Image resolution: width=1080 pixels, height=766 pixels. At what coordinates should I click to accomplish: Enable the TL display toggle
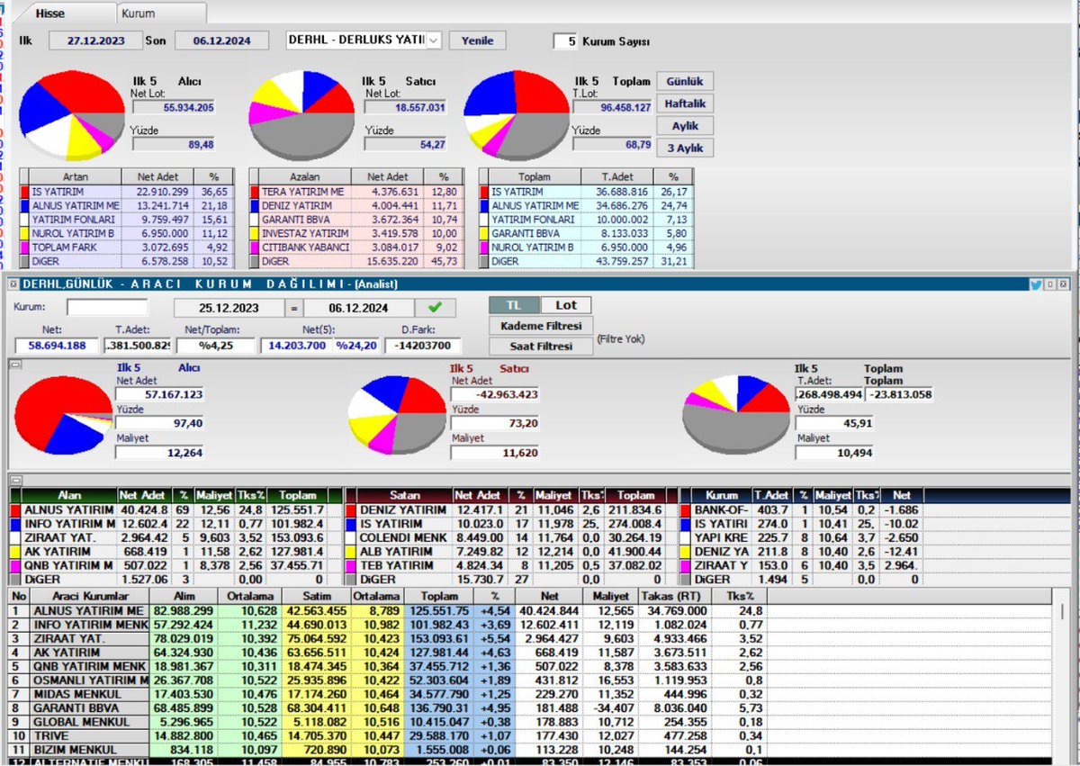point(516,306)
